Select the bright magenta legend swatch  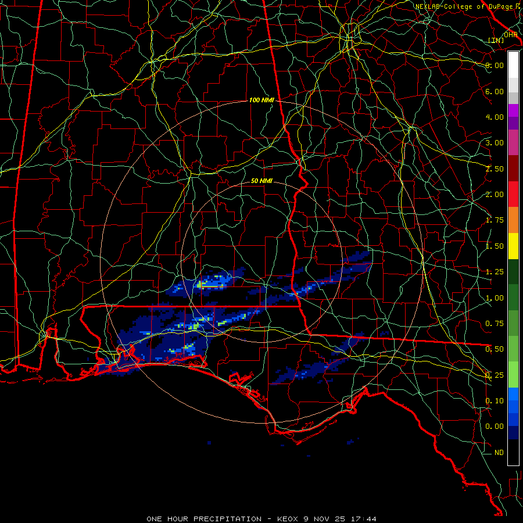click(513, 110)
